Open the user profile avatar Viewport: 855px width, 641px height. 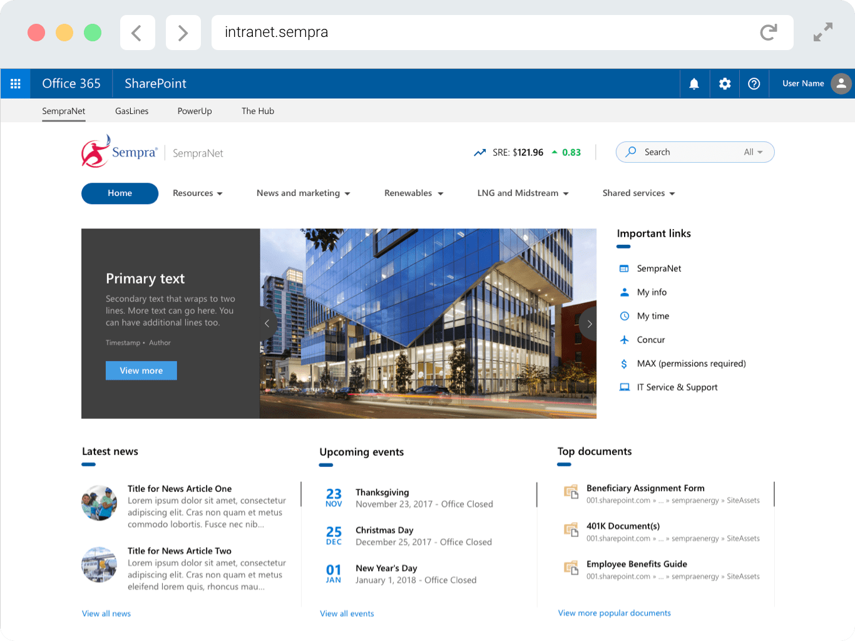[x=841, y=83]
